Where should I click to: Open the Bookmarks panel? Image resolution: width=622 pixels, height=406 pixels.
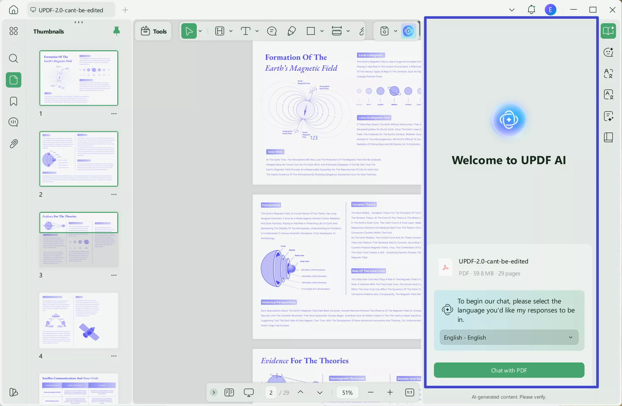pos(13,101)
